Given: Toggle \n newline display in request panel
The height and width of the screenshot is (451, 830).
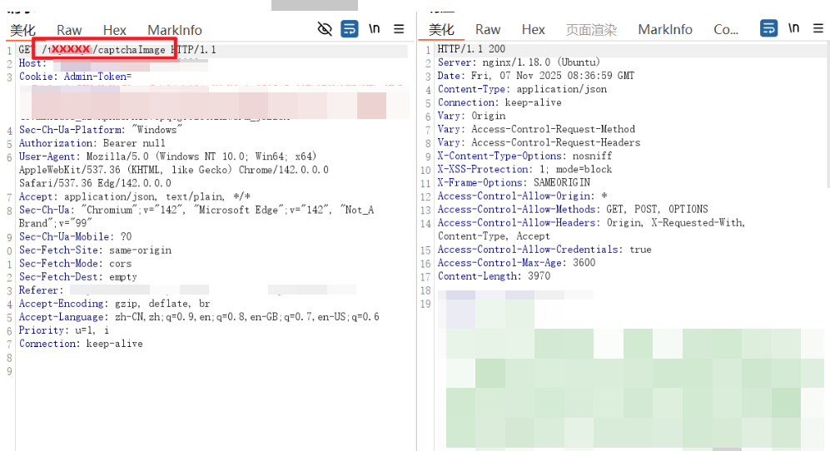Looking at the screenshot, I should pos(375,28).
